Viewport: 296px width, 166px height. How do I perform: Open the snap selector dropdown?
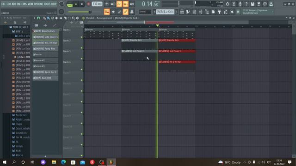click(x=145, y=12)
